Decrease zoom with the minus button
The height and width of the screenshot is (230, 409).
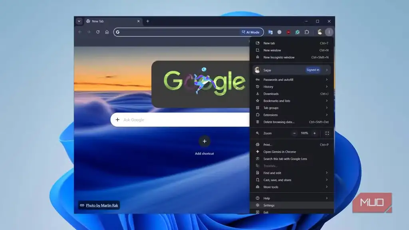(x=294, y=133)
